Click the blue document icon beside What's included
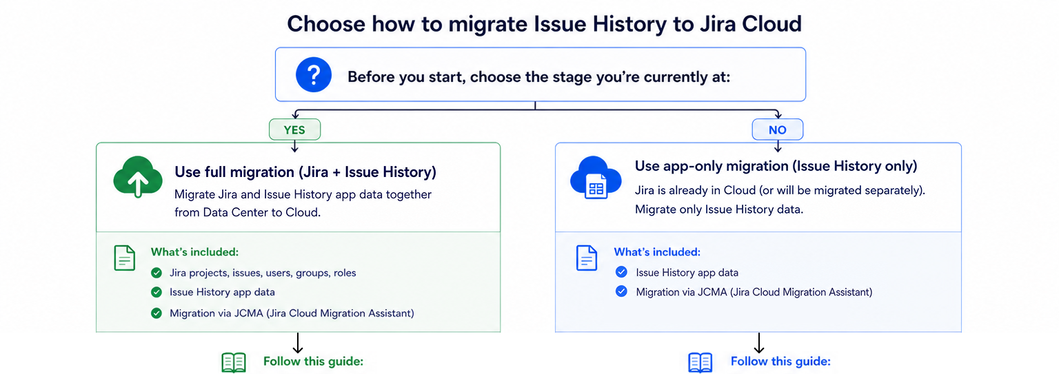1059x374 pixels. pyautogui.click(x=586, y=258)
